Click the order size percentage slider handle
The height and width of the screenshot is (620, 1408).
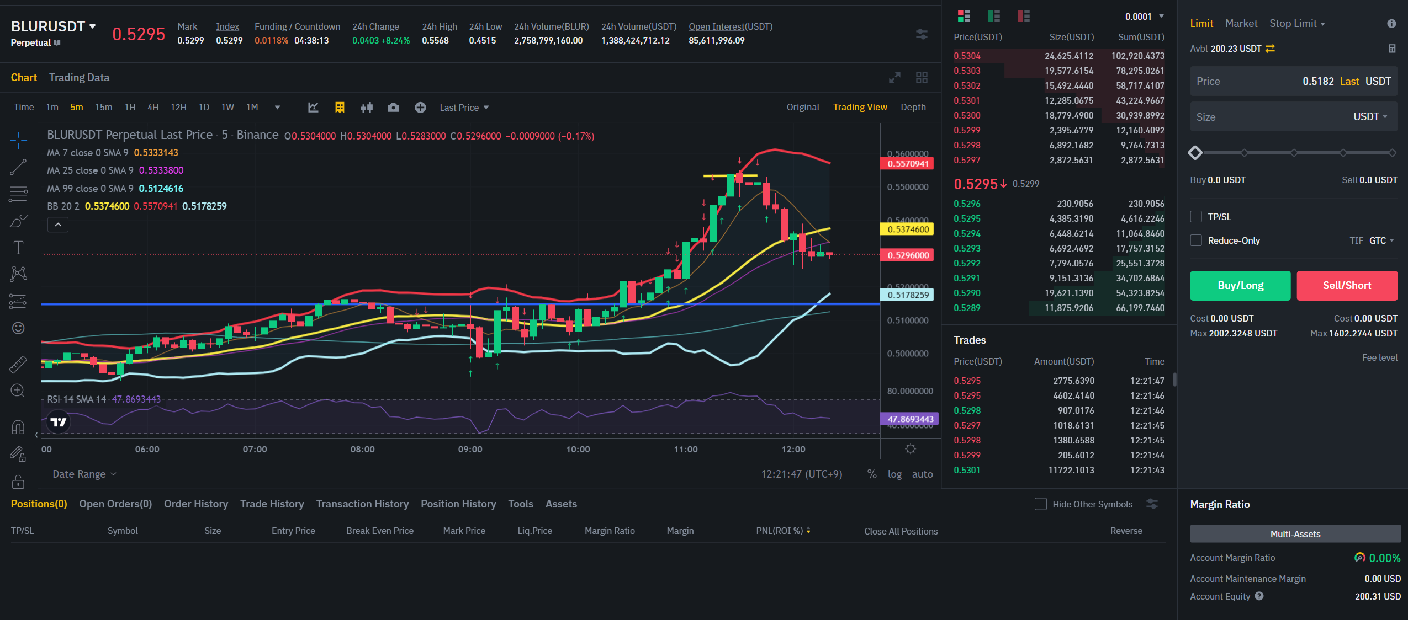(x=1195, y=153)
